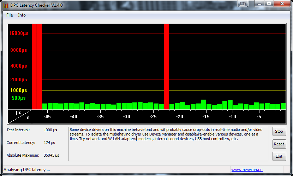
Task: Click inside the driver warning message text box
Action: [x=168, y=144]
